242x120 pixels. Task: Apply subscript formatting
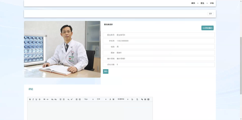[x=68, y=99]
